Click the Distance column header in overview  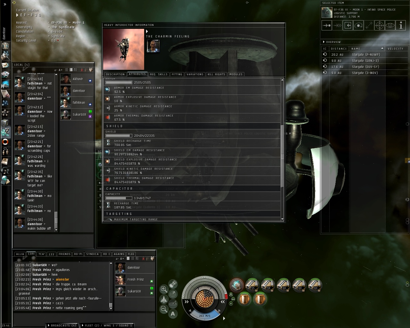pyautogui.click(x=339, y=49)
